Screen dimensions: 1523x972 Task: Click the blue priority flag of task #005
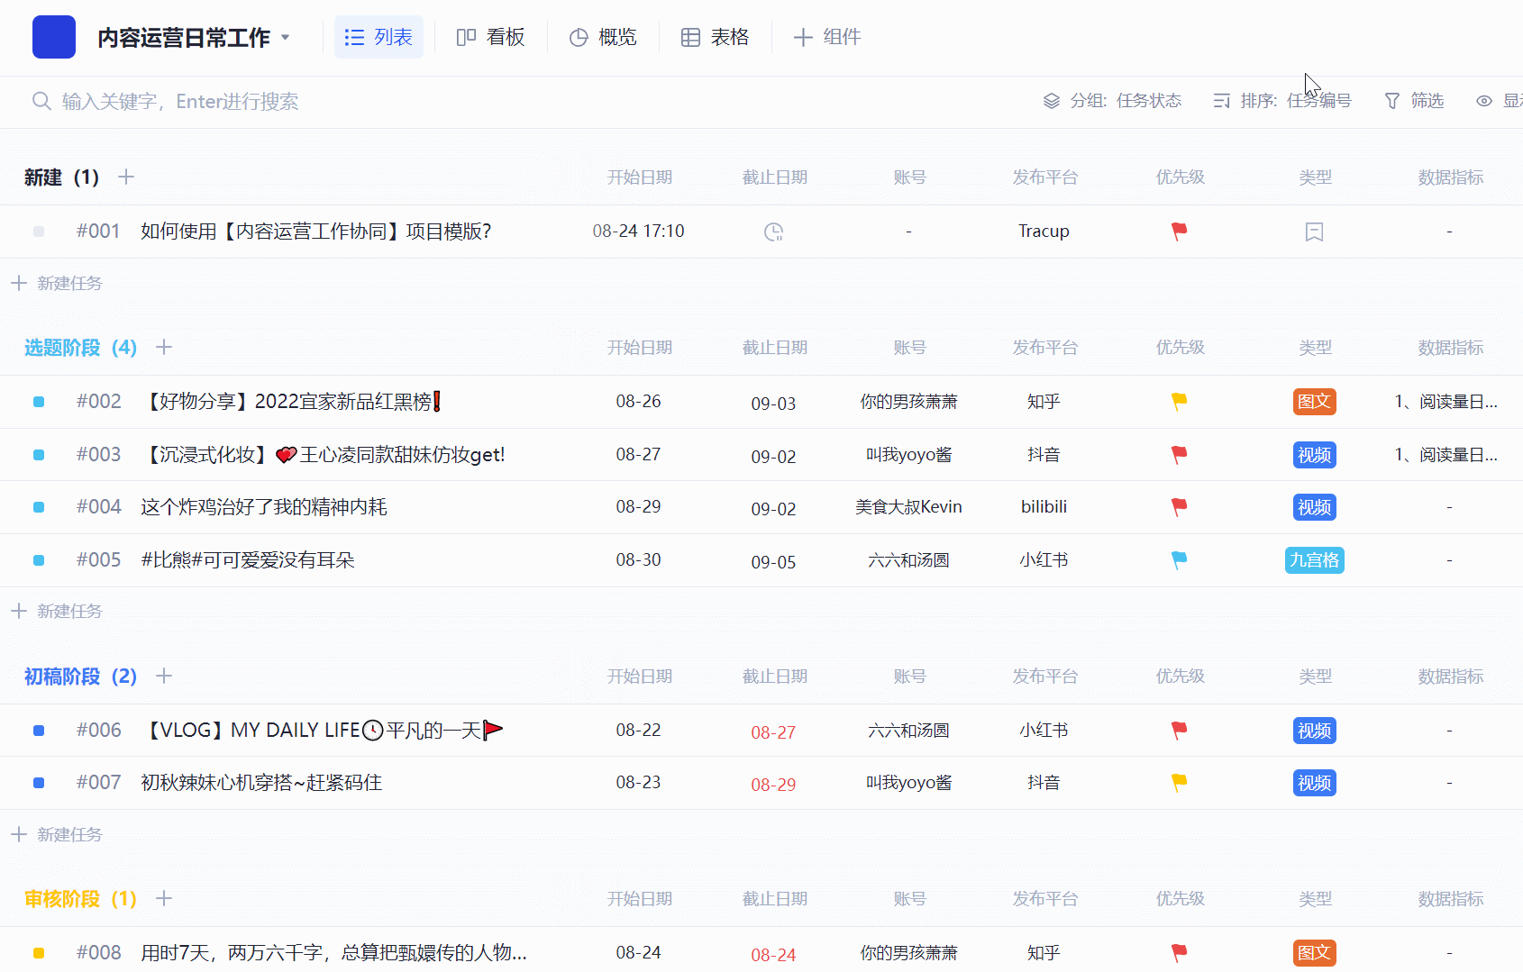[1179, 560]
